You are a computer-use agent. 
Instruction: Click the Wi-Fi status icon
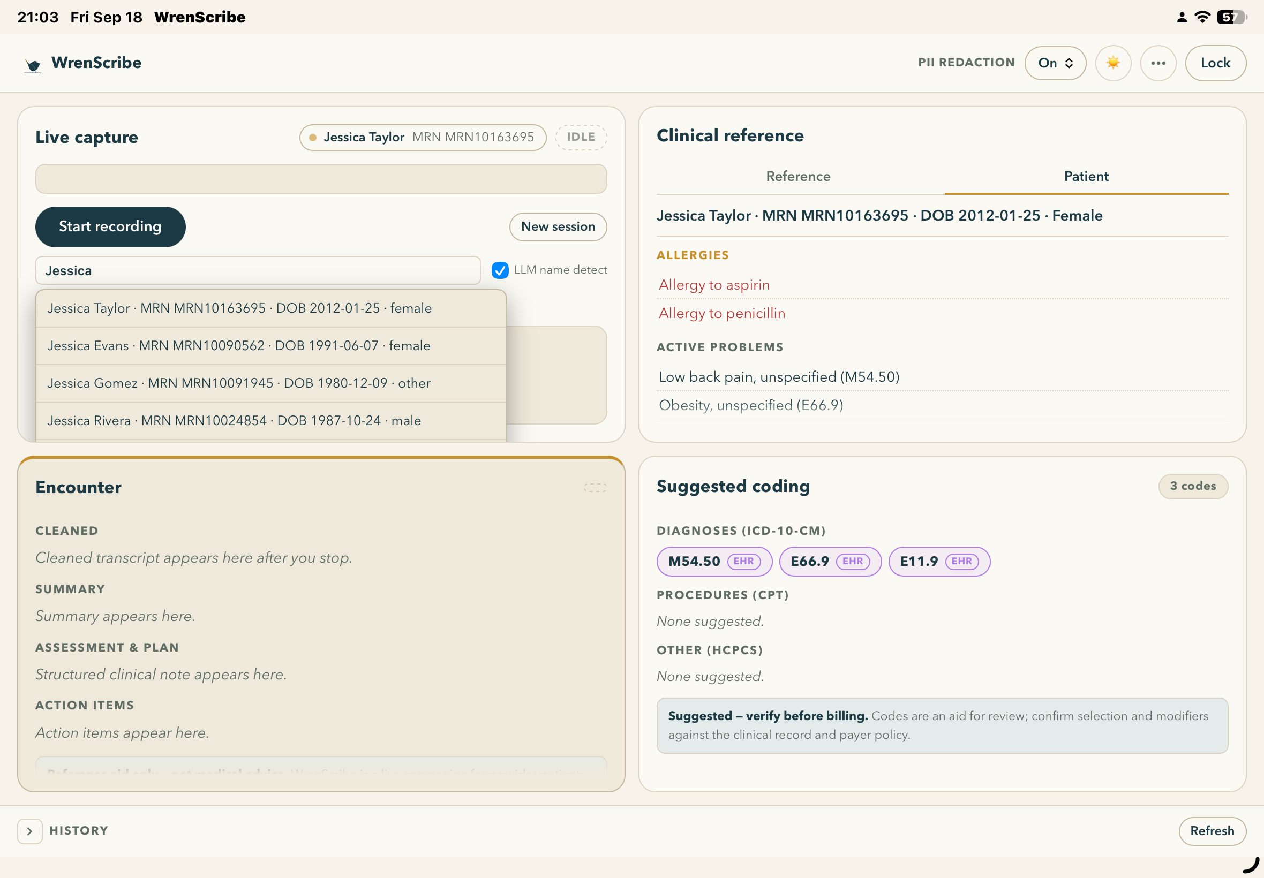click(1202, 17)
